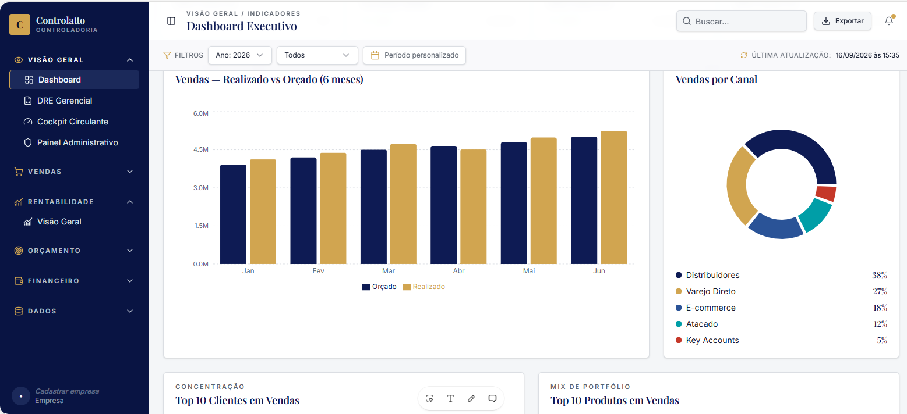Click the Vendas shopping cart icon
This screenshot has height=414, width=907.
[19, 172]
